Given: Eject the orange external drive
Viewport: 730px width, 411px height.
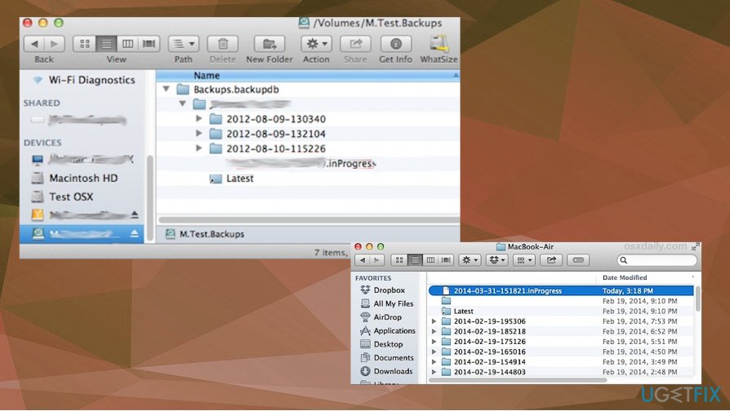Looking at the screenshot, I should [135, 214].
